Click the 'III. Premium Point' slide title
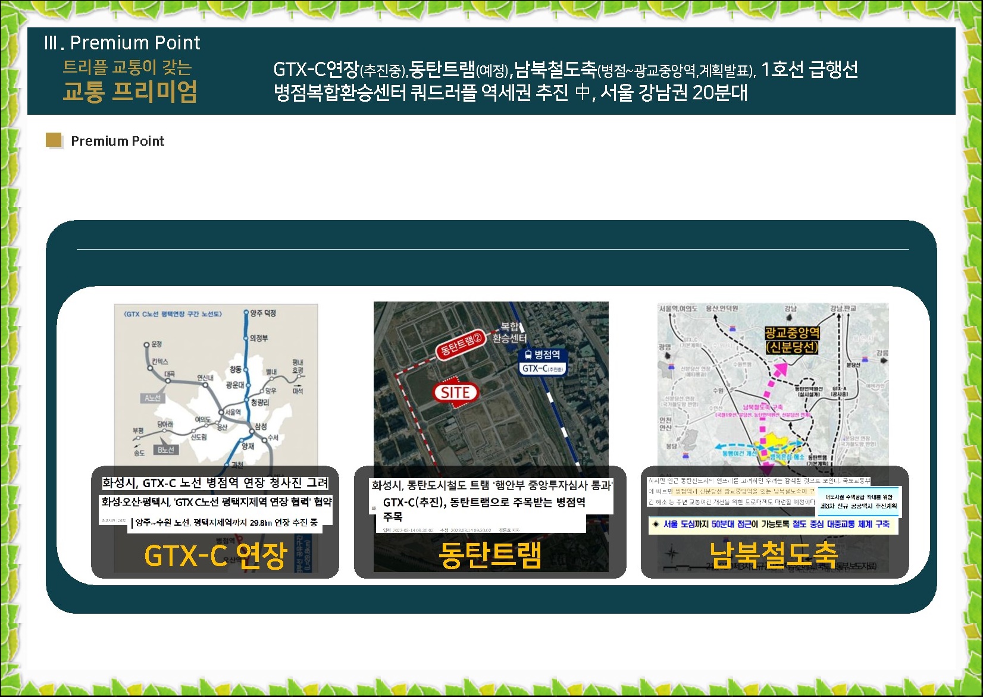 click(x=122, y=43)
